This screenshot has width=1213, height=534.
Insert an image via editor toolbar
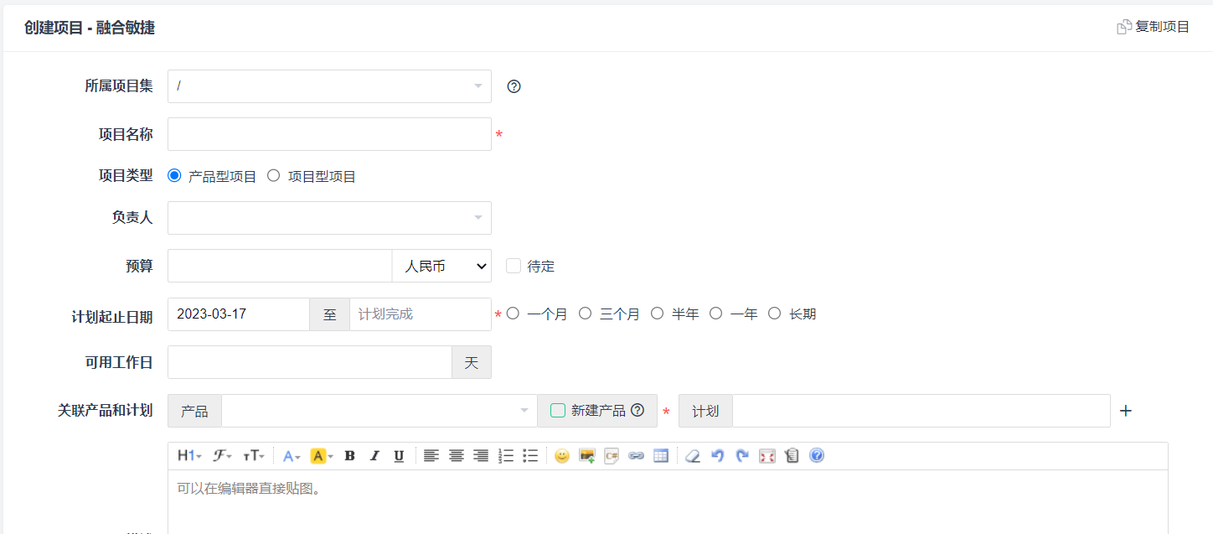pos(587,456)
